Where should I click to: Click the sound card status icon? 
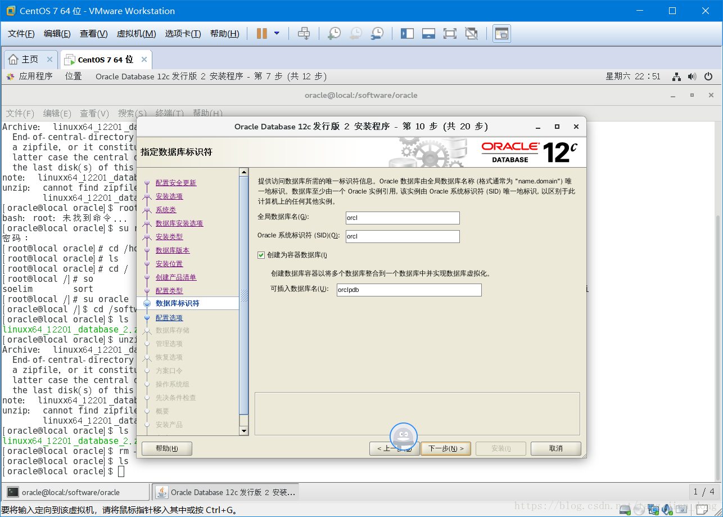667,510
